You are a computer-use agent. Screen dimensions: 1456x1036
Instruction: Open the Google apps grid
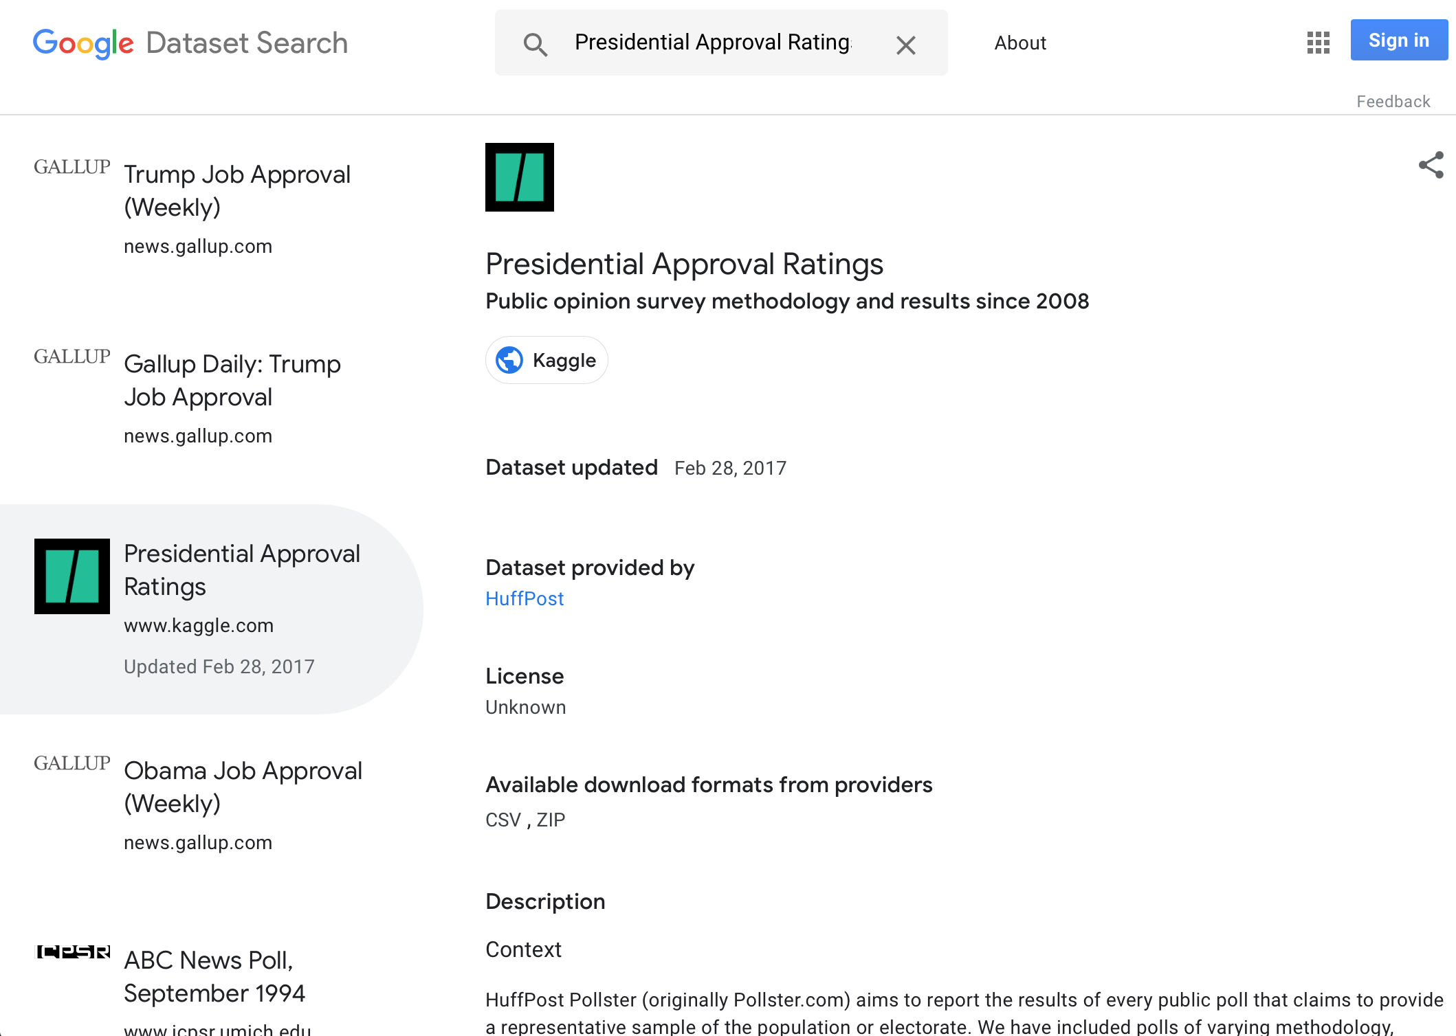(x=1318, y=43)
